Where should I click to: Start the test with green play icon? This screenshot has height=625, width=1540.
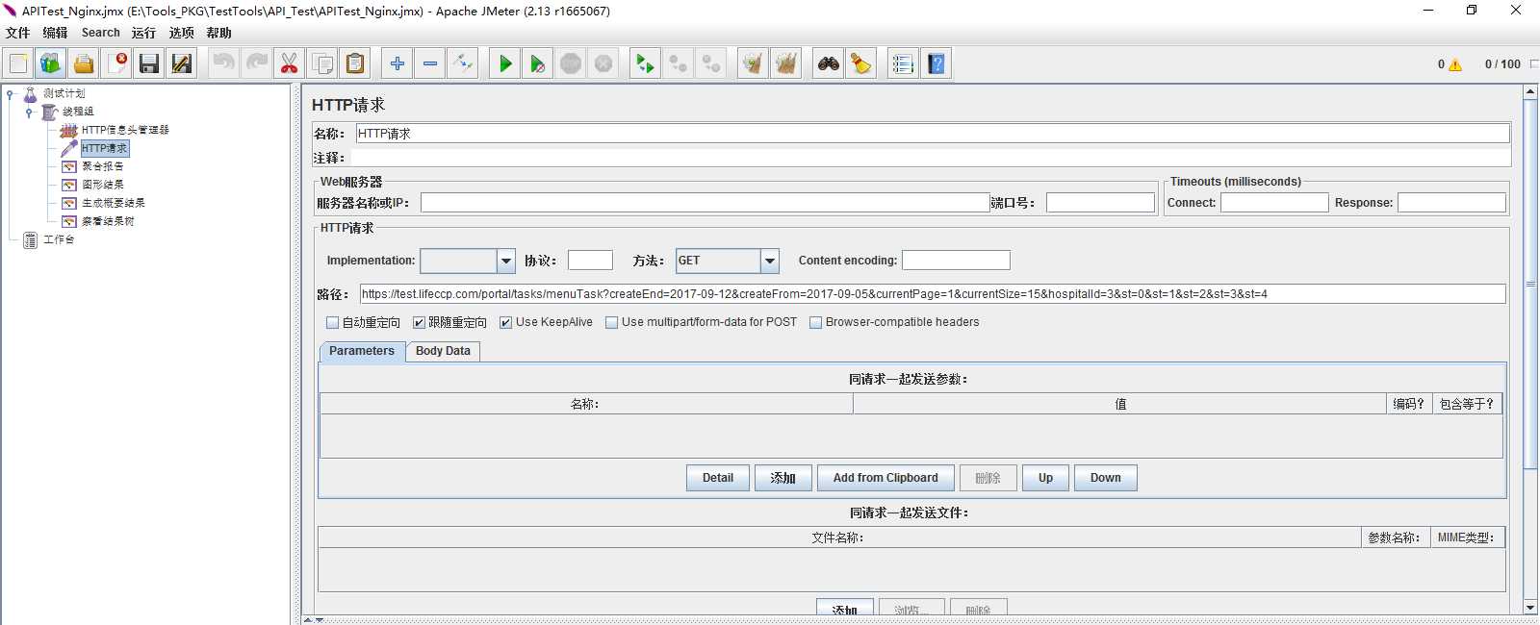point(504,63)
